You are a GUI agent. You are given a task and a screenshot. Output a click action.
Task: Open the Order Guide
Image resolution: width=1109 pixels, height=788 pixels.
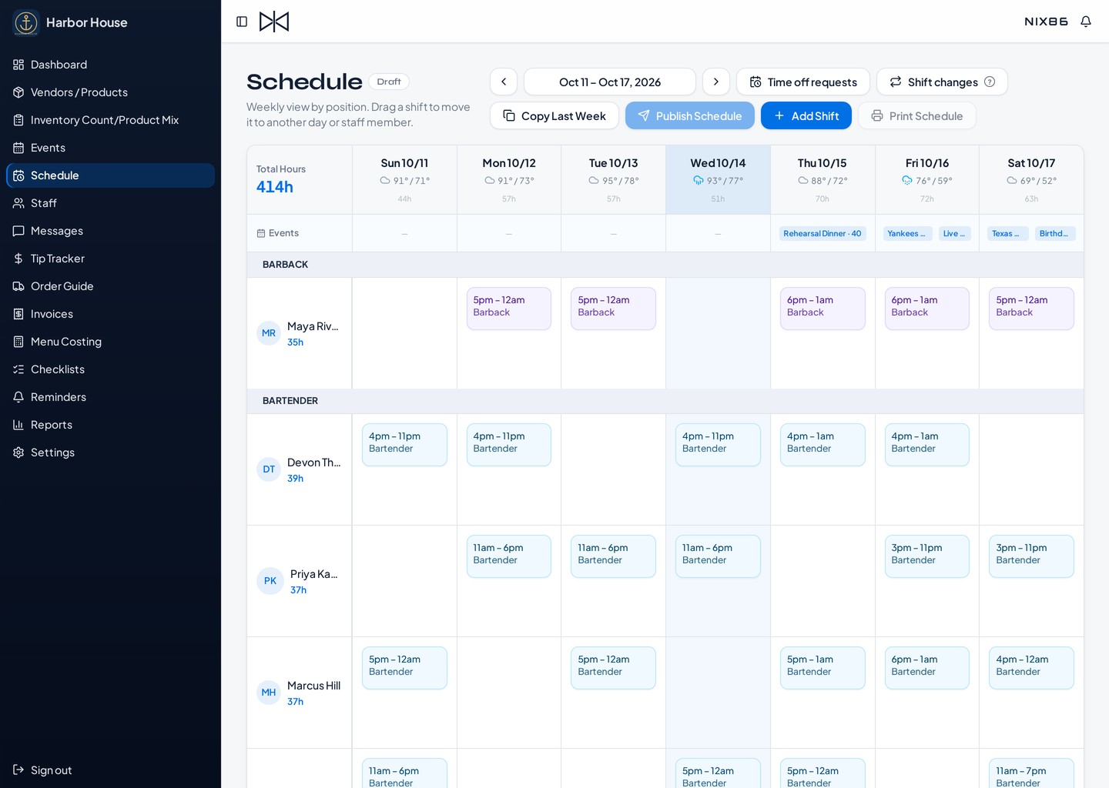[x=110, y=286]
